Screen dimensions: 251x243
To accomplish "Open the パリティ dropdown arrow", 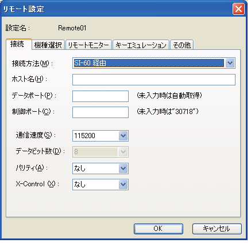I will [123, 168].
